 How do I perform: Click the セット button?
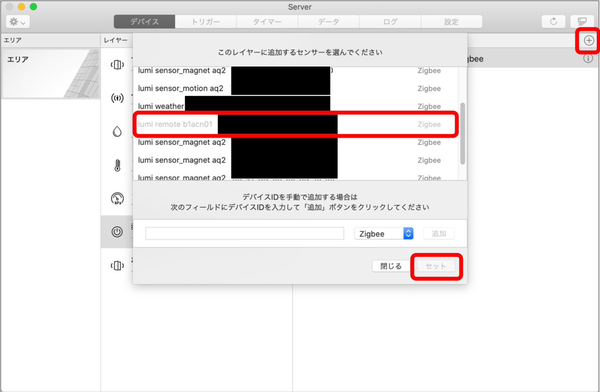tap(436, 266)
